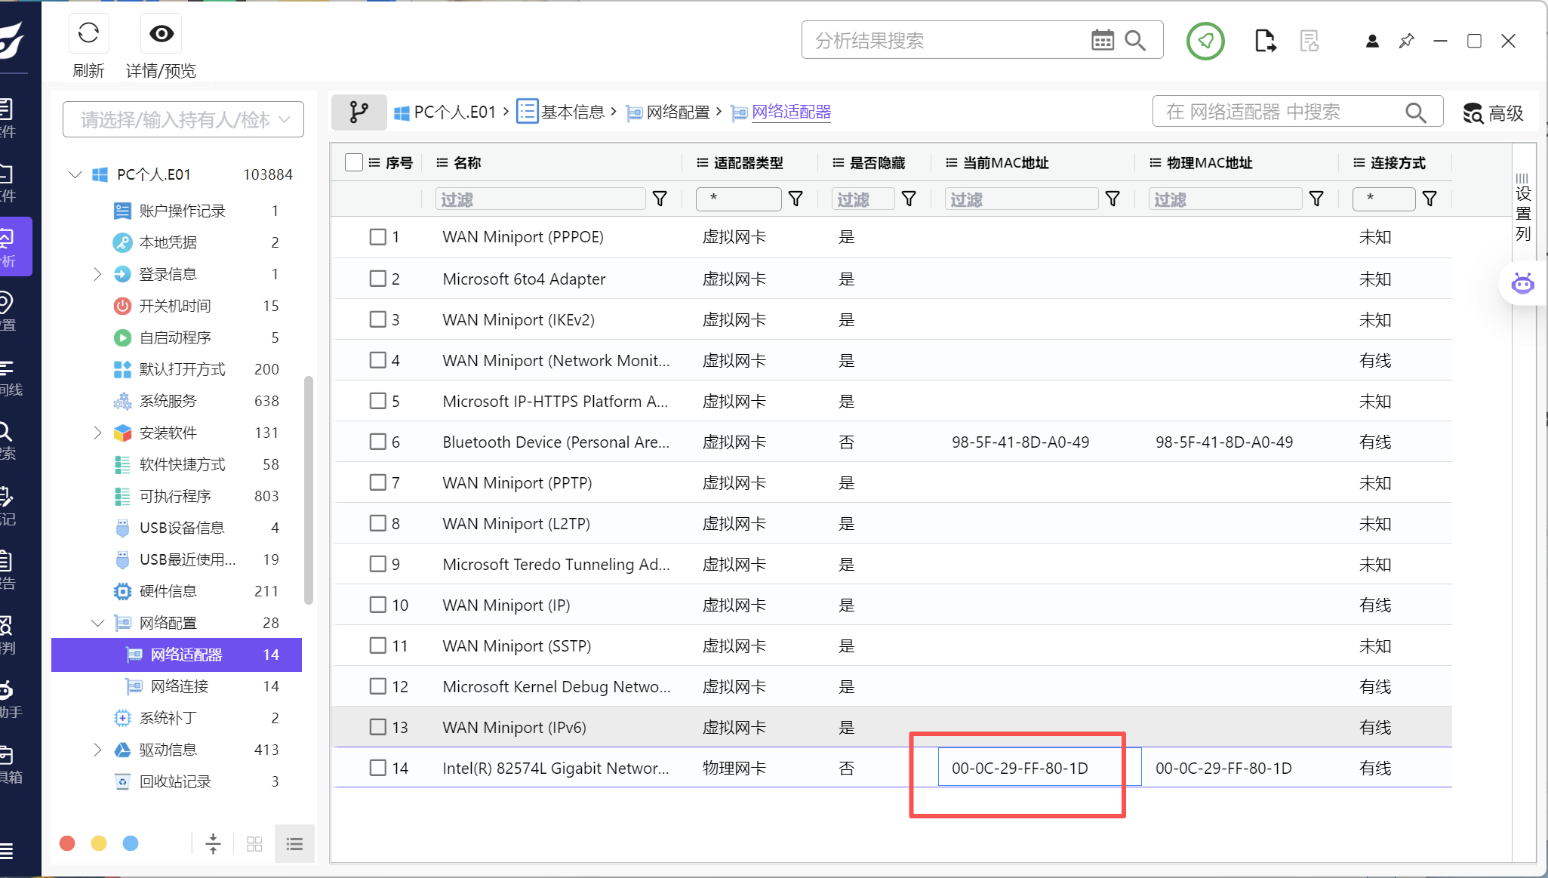This screenshot has width=1548, height=878.
Task: Click the left tree vertical scrollbar
Action: pyautogui.click(x=308, y=491)
